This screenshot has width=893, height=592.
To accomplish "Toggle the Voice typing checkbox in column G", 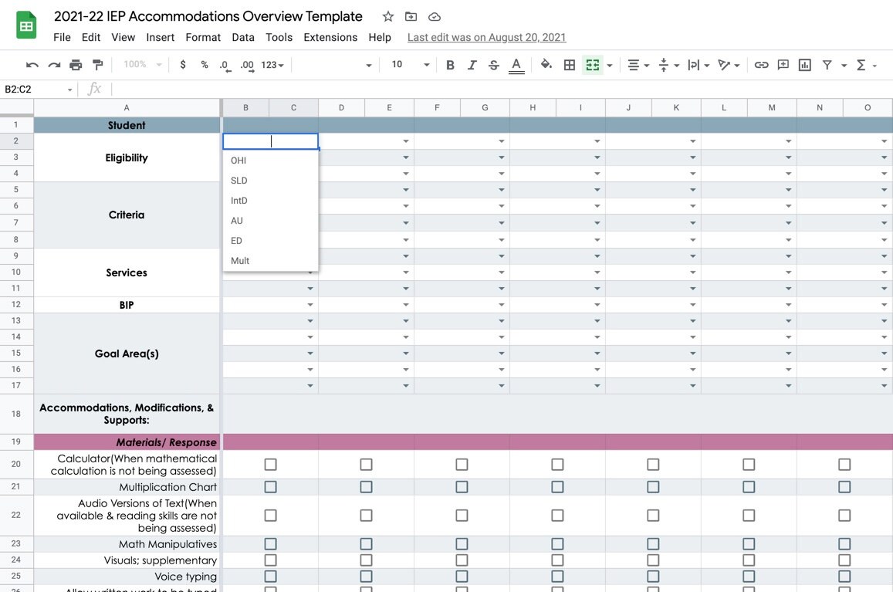I will (x=461, y=577).
